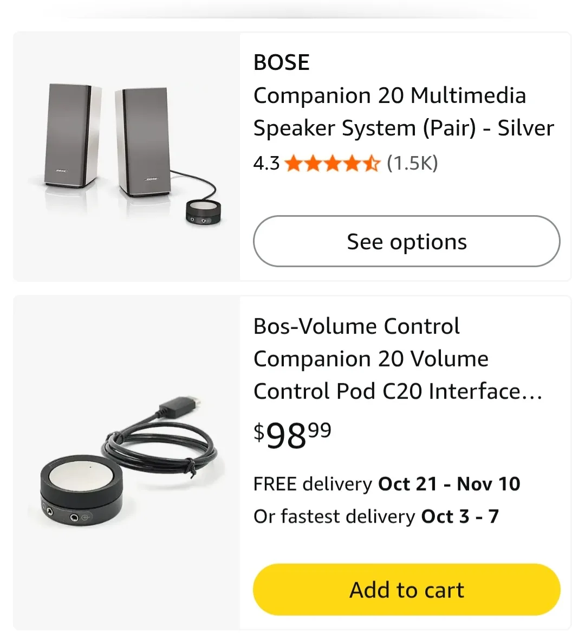Expand the truncated C20 Interface product title

pyautogui.click(x=398, y=391)
